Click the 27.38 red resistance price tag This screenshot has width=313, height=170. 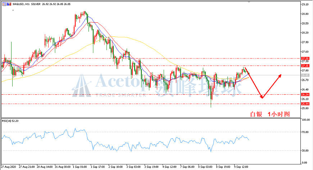point(305,59)
